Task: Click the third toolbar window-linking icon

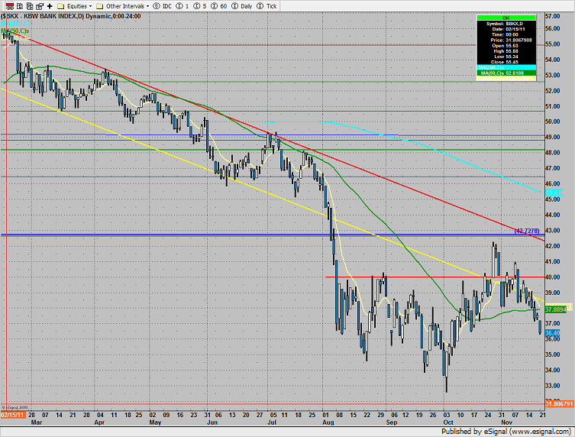Action: 30,6
